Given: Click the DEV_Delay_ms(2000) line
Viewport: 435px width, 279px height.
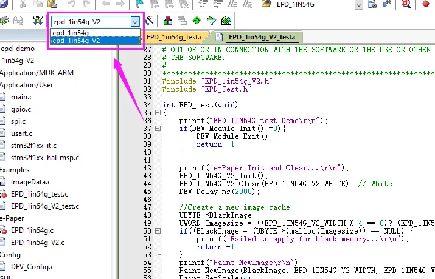Looking at the screenshot, I should 219,192.
